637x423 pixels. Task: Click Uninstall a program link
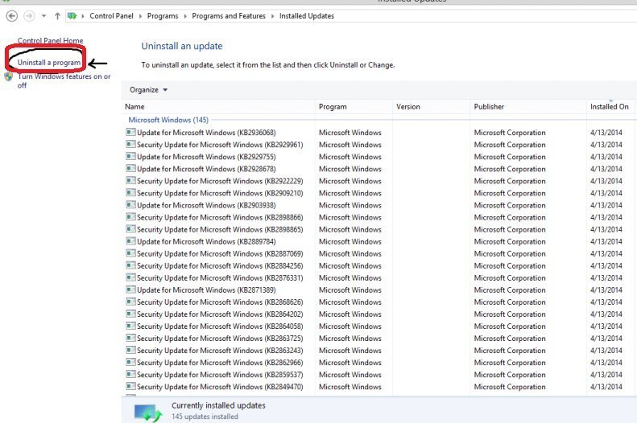point(49,63)
